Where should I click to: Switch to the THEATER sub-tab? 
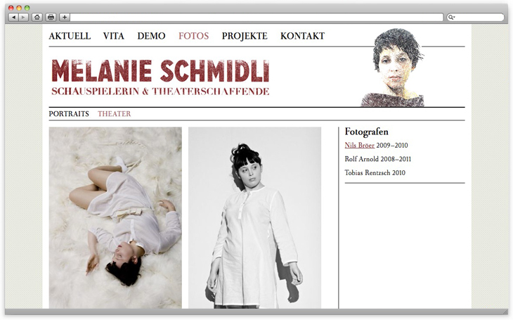114,114
